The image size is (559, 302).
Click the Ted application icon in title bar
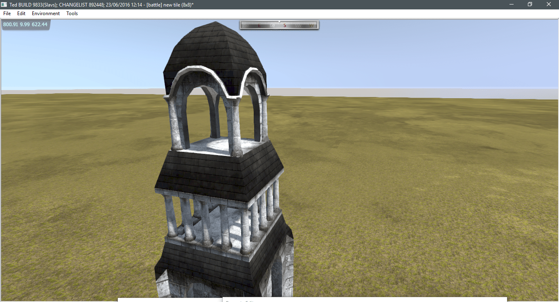point(4,4)
